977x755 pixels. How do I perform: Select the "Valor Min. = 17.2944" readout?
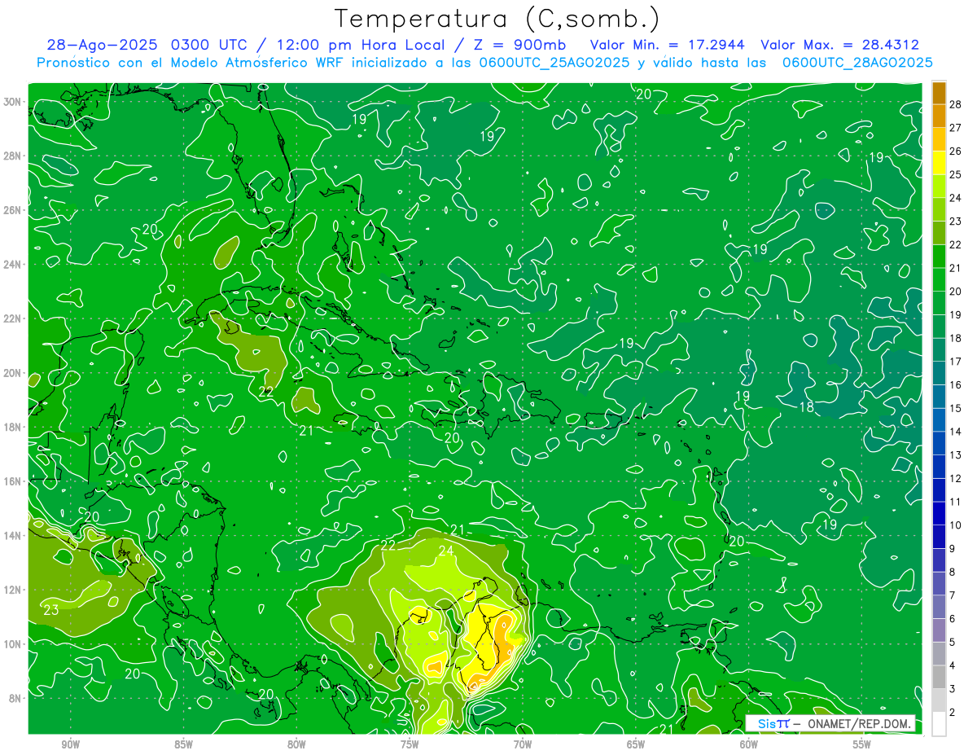tap(668, 45)
